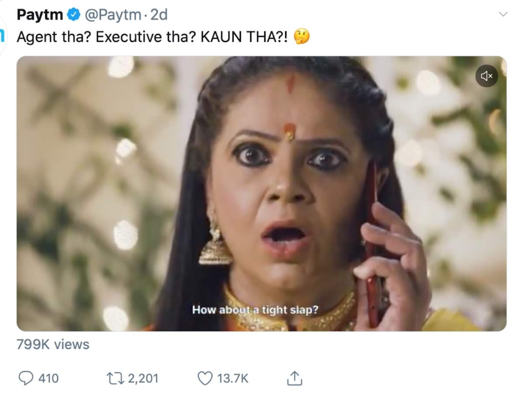Screen dimensions: 524x393
Task: Click the 13.7K likes count
Action: pos(233,378)
